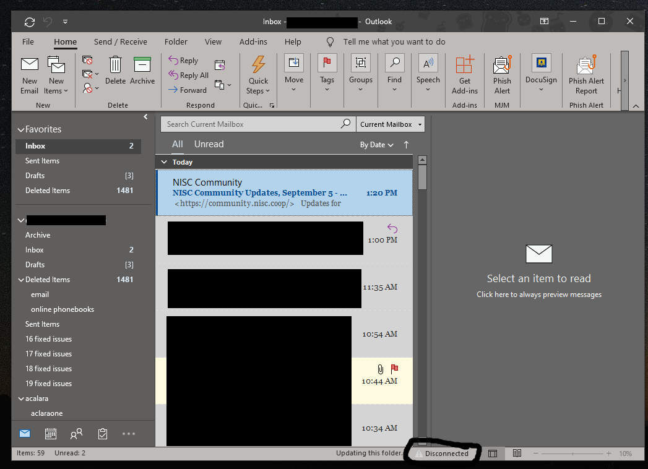Switch to the View tab
This screenshot has height=469, width=648.
(213, 41)
